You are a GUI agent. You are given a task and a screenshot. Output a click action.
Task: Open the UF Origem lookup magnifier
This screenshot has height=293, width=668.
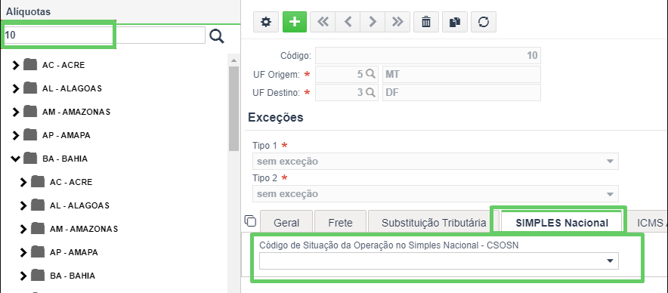click(370, 74)
